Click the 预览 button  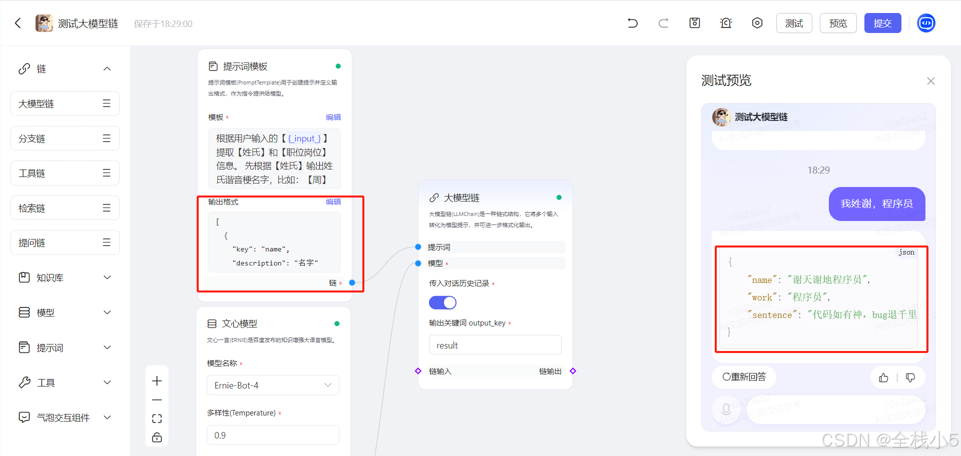point(838,23)
